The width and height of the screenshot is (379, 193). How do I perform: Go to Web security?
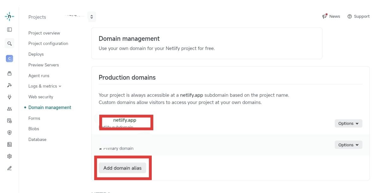[40, 97]
